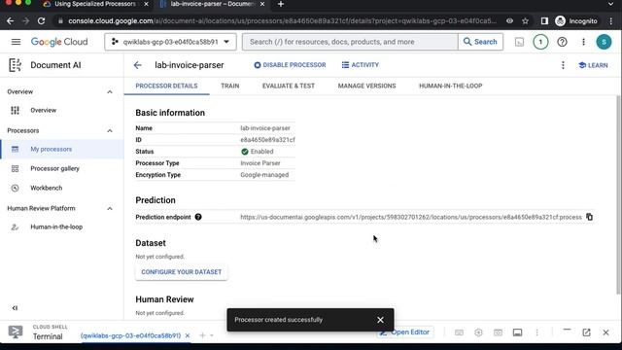The height and width of the screenshot is (350, 622).
Task: Toggle the Cloud Shell keyboard icon
Action: pyautogui.click(x=459, y=332)
